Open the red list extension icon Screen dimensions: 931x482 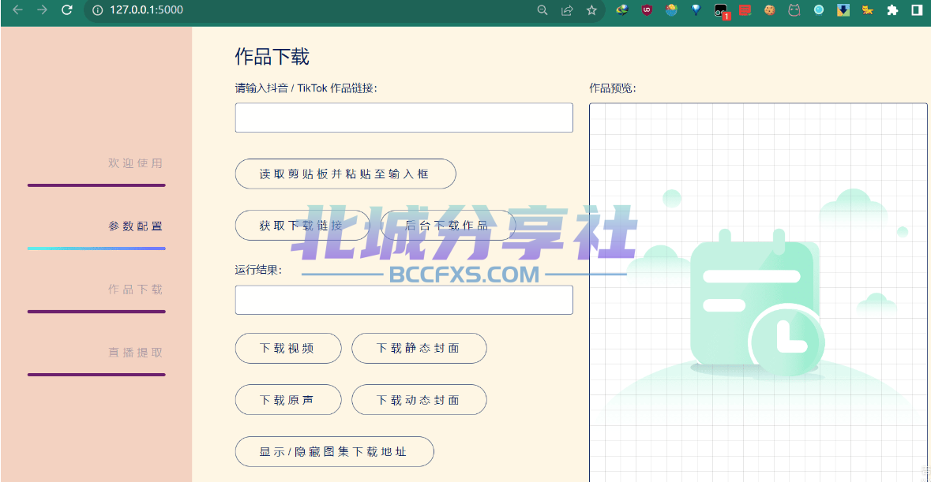pos(745,10)
